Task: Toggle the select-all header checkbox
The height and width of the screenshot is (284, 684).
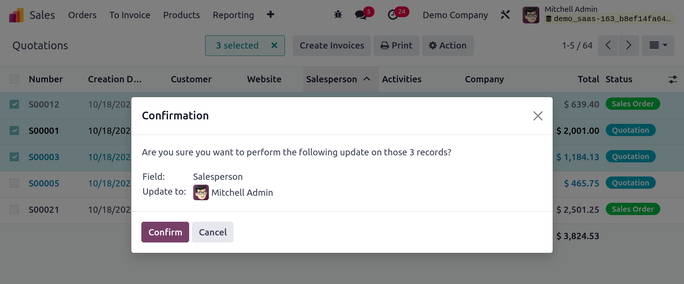Action: (14, 79)
